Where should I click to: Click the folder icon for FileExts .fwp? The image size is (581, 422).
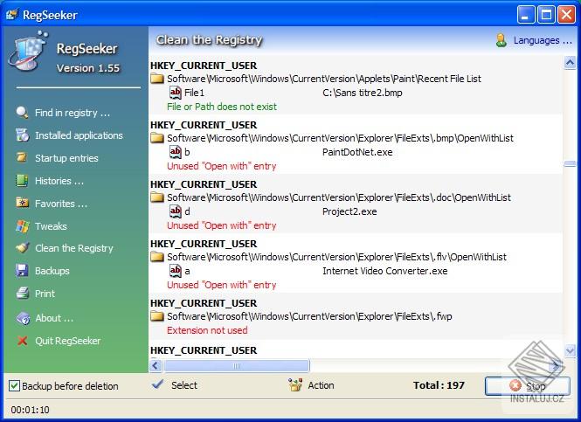(x=157, y=316)
